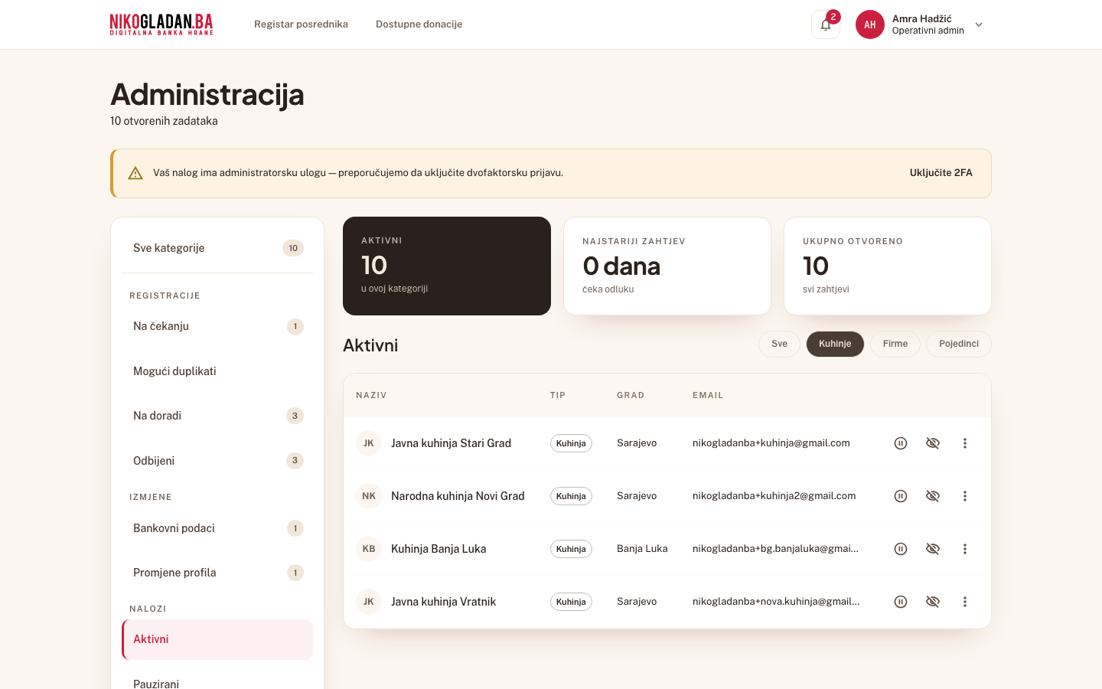Open Registar posrednika page

click(301, 24)
